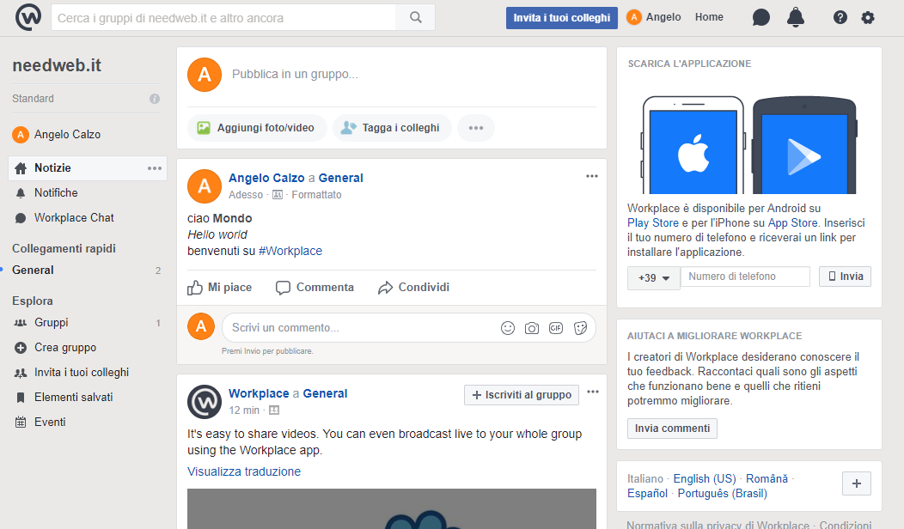Open Angelo's profile in the top bar
904x529 pixels.
[654, 17]
